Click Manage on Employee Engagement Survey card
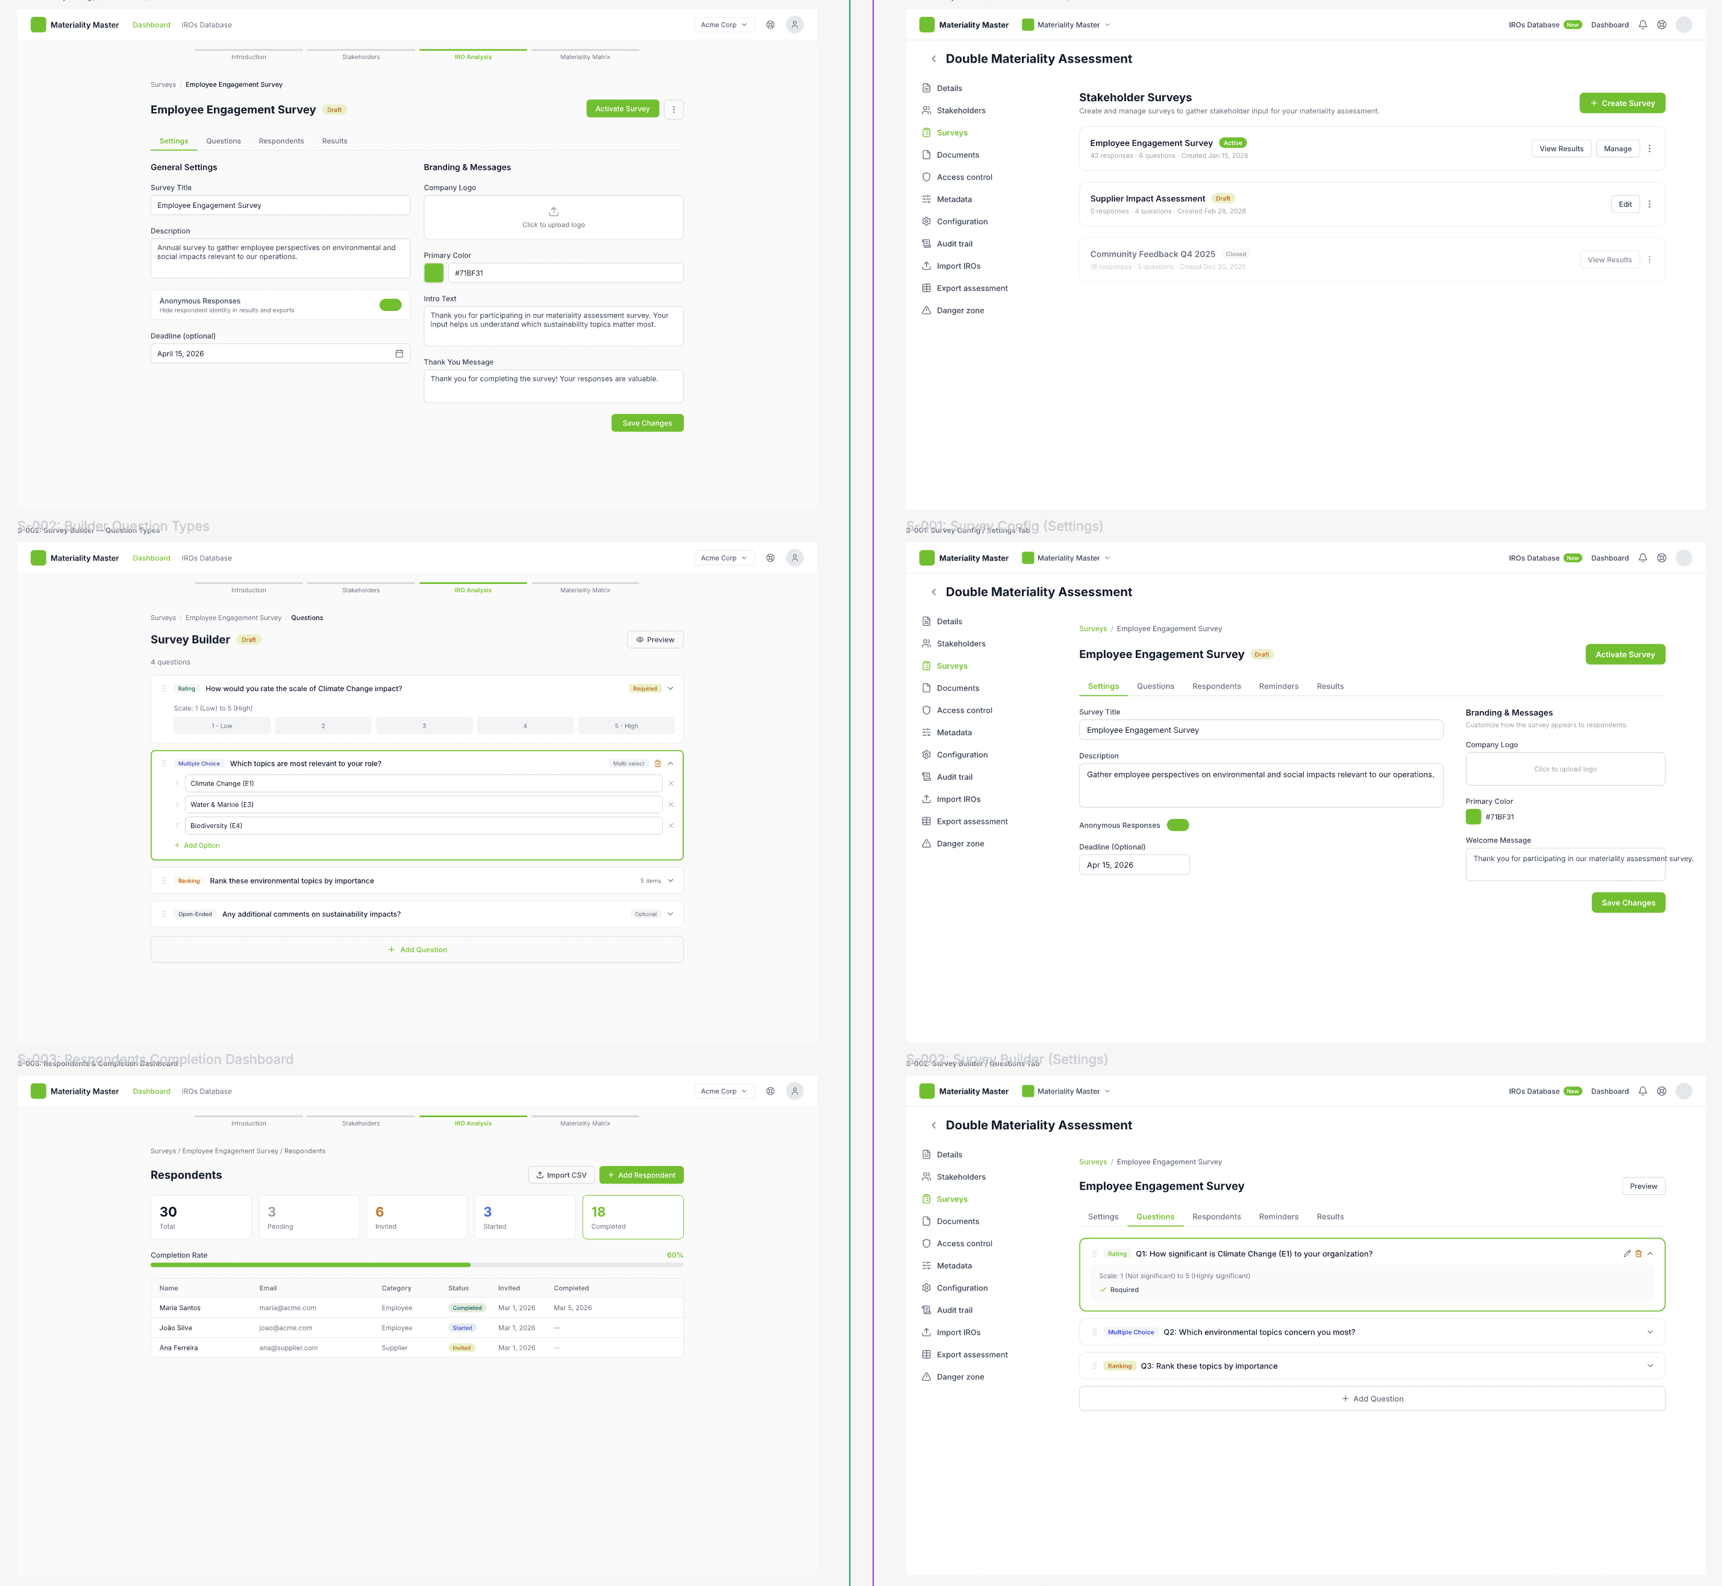The height and width of the screenshot is (1586, 1722). pos(1617,148)
